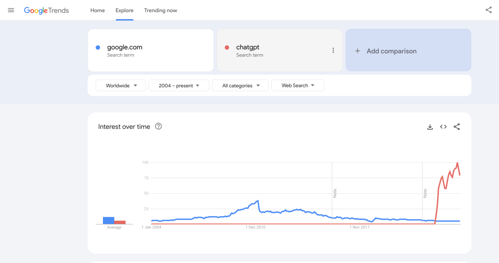Screen dimensions: 499x263
Task: Open chatgpt term three-dot options menu
Action: point(333,50)
